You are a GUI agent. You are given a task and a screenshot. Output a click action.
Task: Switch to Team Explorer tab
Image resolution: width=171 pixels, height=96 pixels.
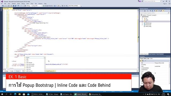(x=152, y=54)
